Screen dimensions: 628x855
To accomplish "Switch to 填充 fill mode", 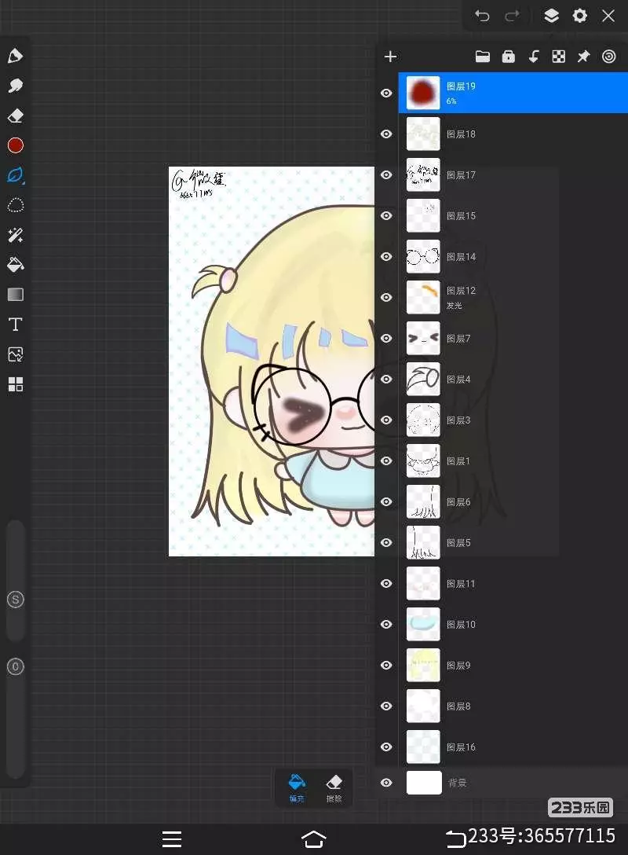I will [x=297, y=787].
